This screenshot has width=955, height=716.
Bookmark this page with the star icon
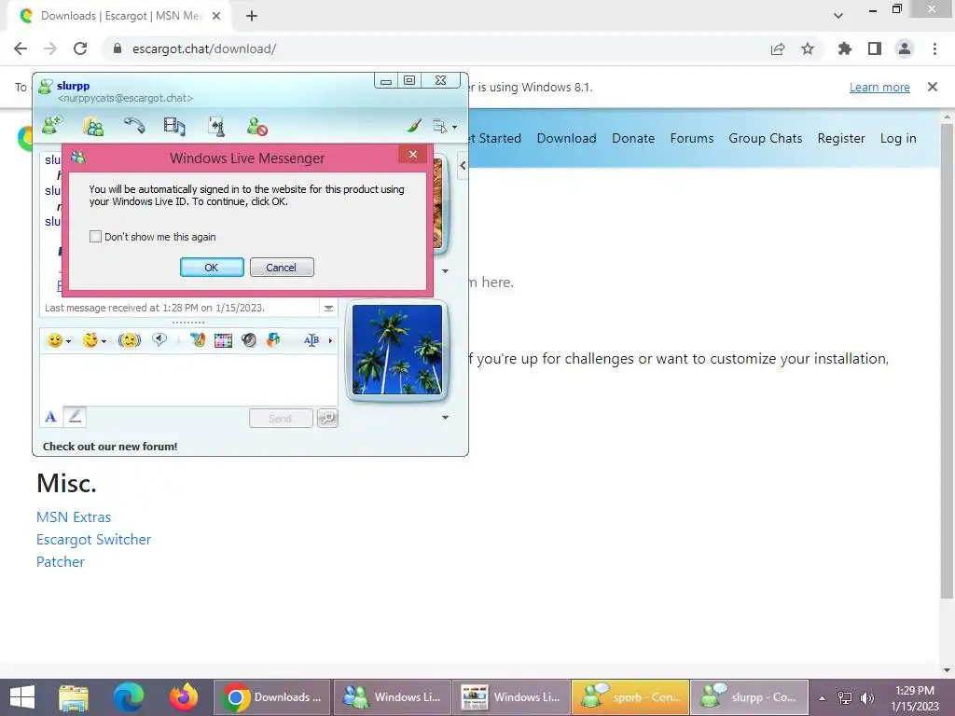coord(808,48)
